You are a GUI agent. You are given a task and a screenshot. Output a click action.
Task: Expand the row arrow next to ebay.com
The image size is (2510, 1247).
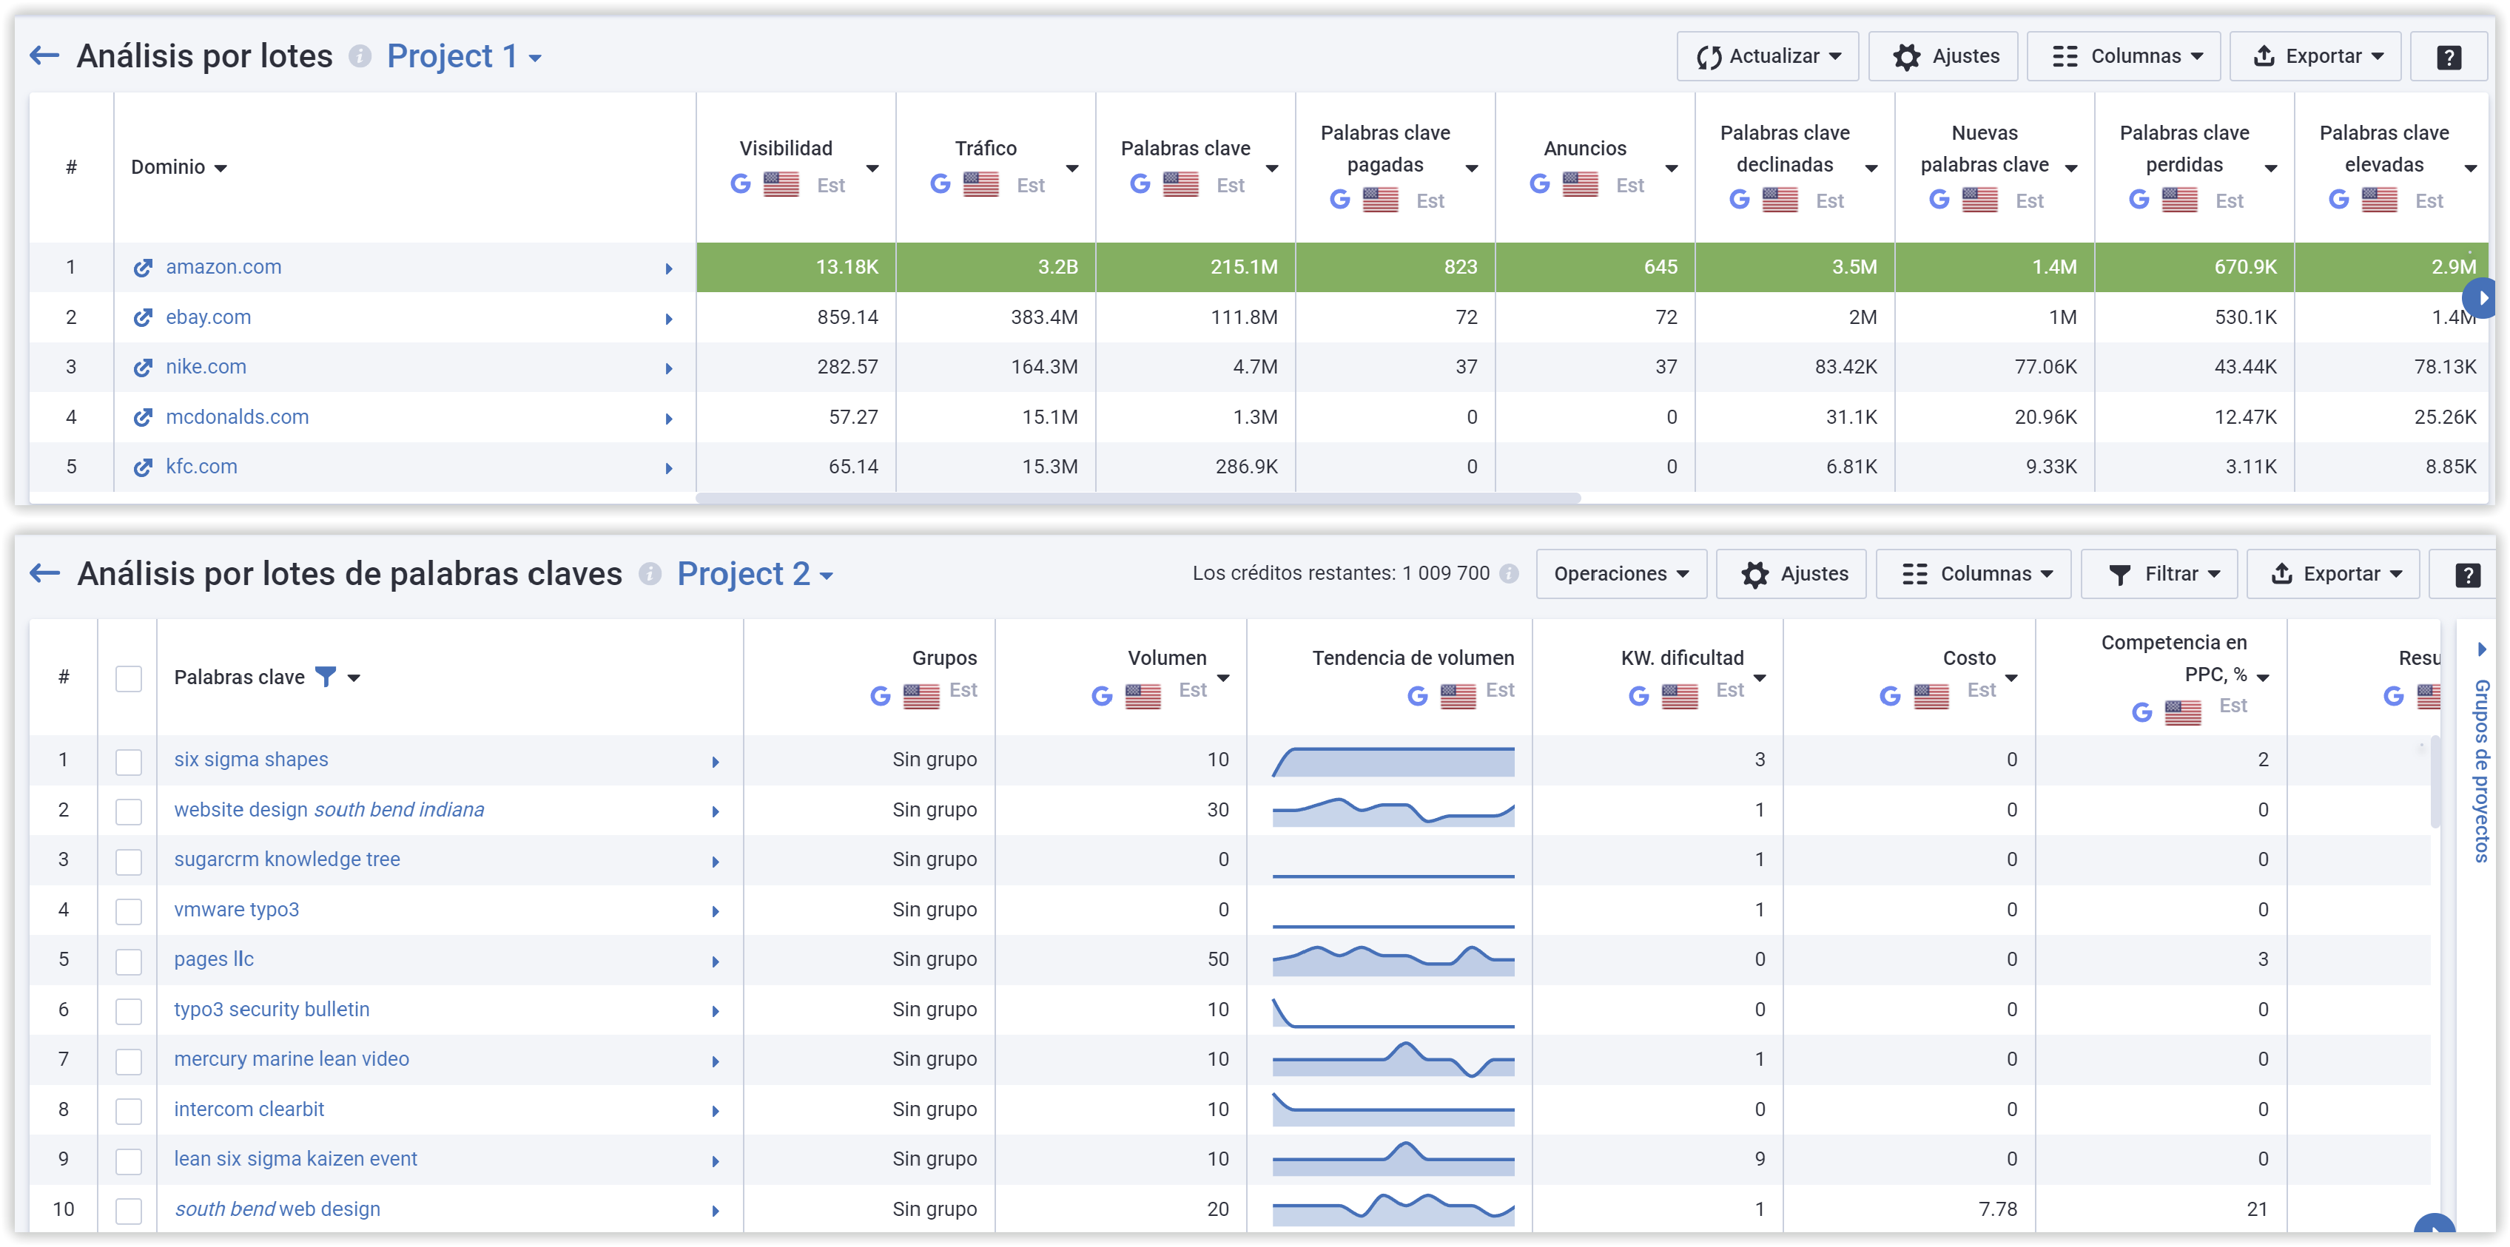[x=668, y=319]
